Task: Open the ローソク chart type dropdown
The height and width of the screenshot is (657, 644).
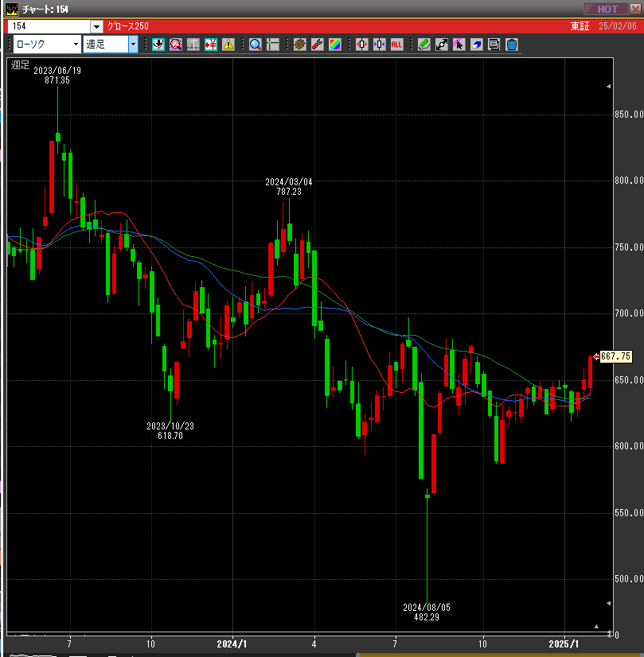Action: pos(76,44)
